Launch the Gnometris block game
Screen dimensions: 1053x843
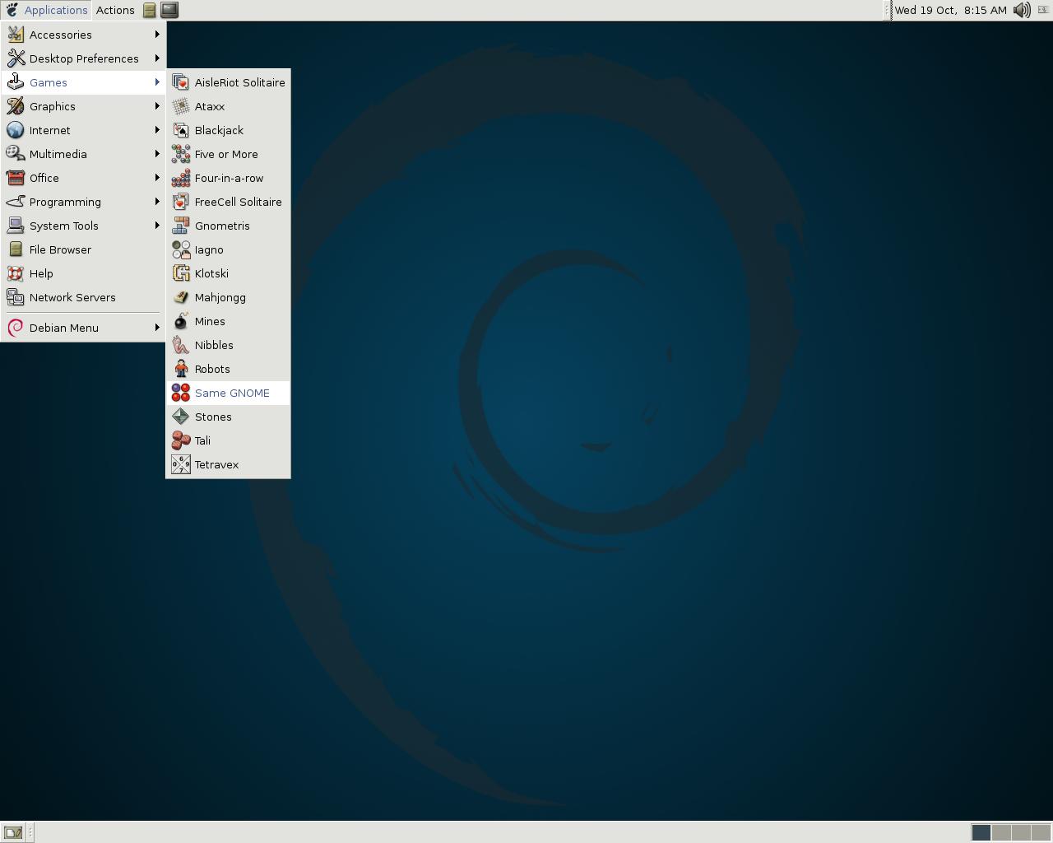tap(228, 226)
